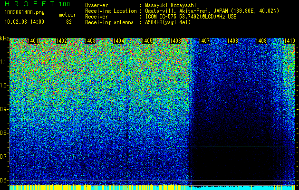The image size is (299, 190).
Task: Click the HROFFT 1.0.0 title text
Action: [x=38, y=4]
